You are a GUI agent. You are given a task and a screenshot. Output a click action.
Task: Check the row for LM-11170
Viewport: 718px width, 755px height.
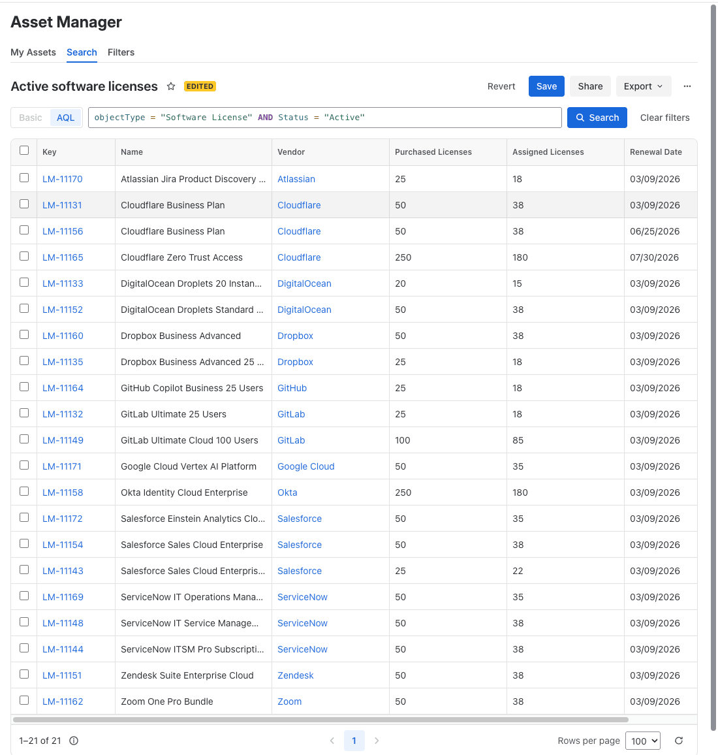(24, 178)
